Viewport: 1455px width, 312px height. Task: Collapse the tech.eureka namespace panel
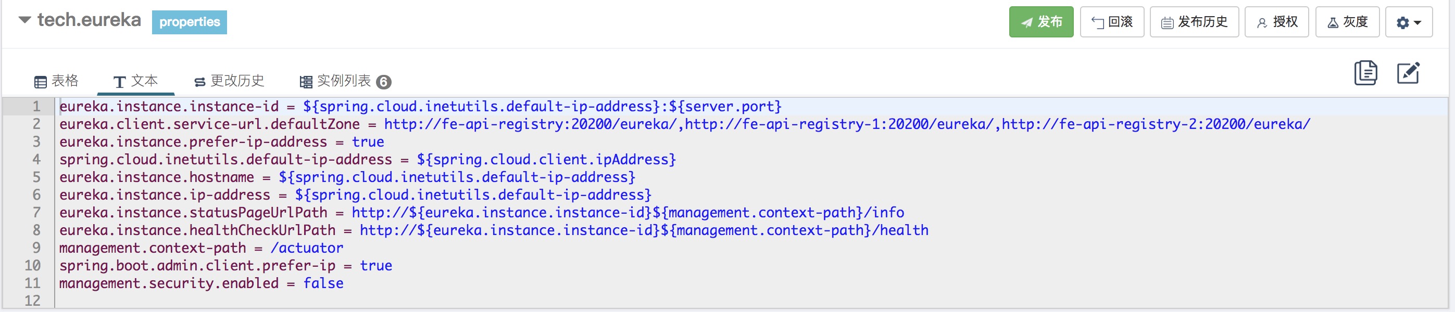tap(24, 20)
